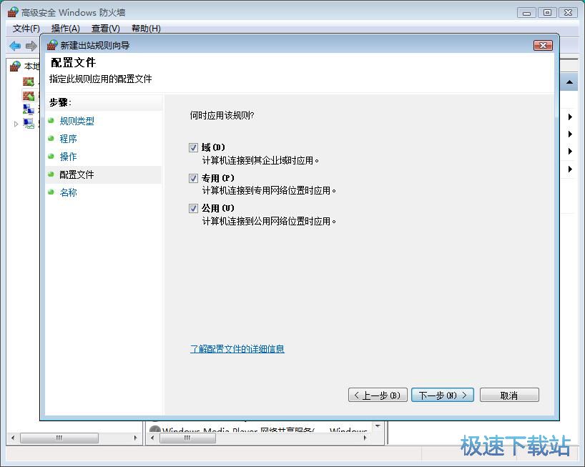Click the wizard firewall icon in dialog title
585x467 pixels.
click(52, 45)
